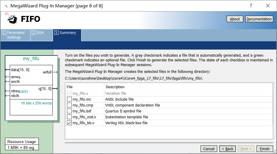Select the Summary tab
277x154 pixels.
(x=67, y=33)
